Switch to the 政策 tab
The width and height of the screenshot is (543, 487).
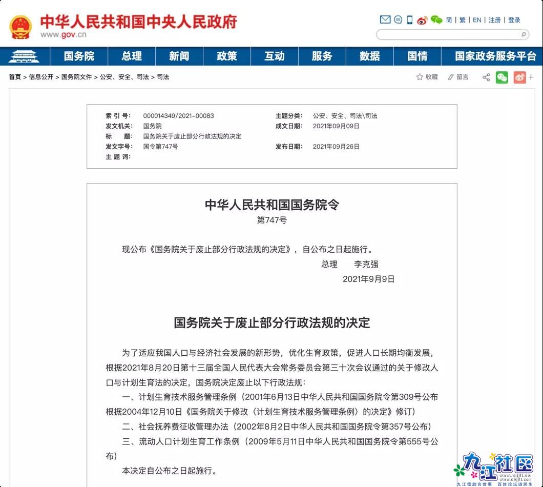226,56
